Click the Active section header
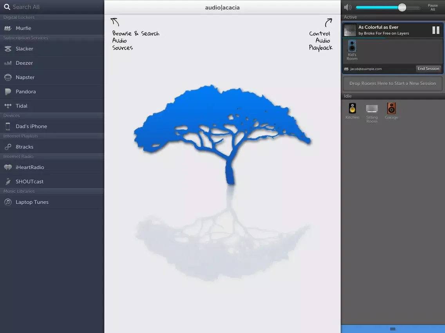The height and width of the screenshot is (333, 445). pyautogui.click(x=393, y=17)
